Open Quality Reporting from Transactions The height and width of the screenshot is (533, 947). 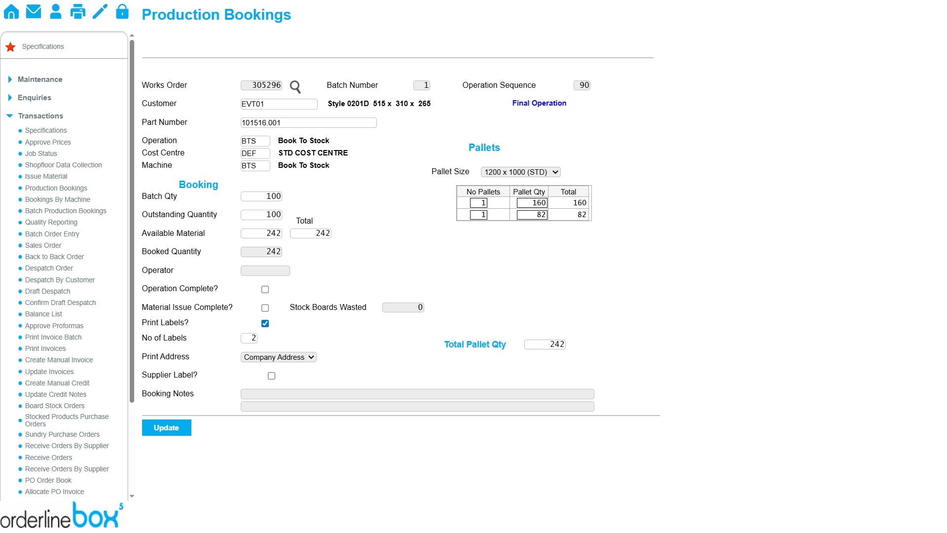[51, 222]
